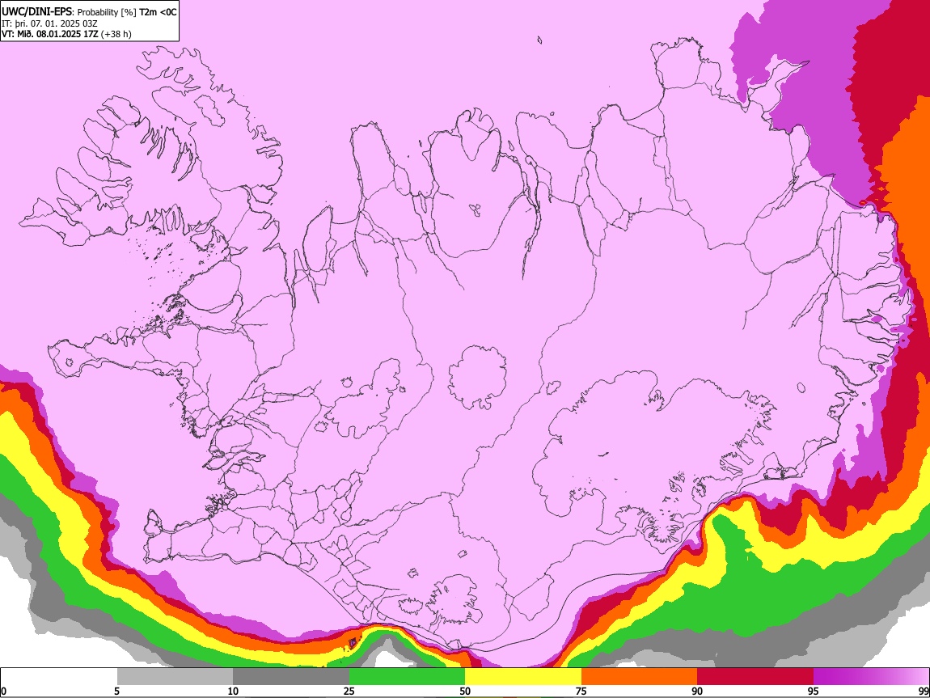930x698 pixels.
Task: Click the '(+38 h)' forecast offset text
Action: pos(116,34)
